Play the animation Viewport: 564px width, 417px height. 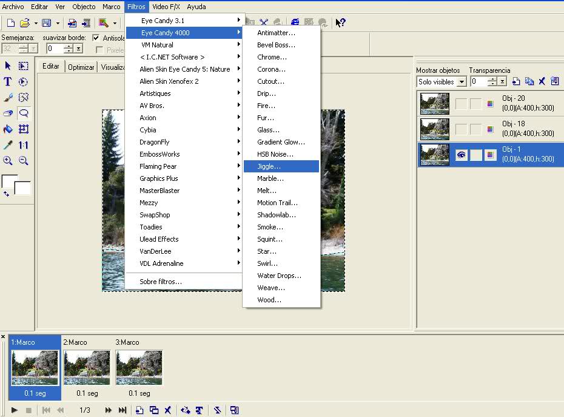(x=15, y=410)
